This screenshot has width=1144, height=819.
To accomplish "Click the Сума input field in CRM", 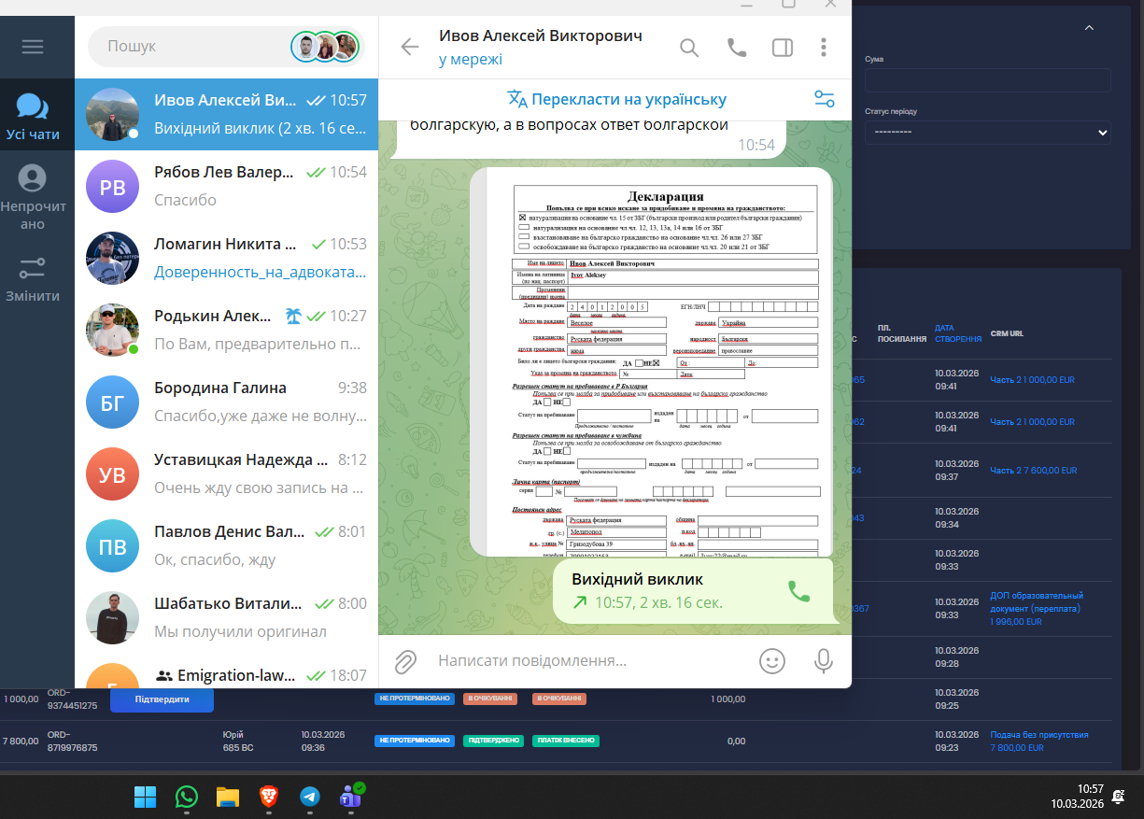I will [987, 80].
